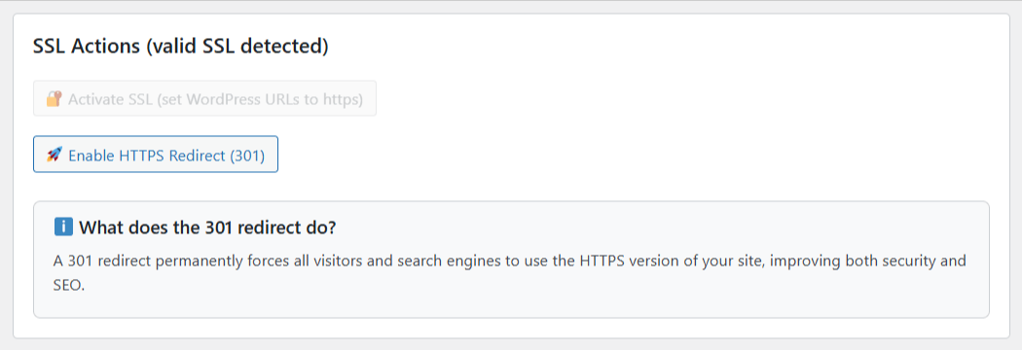Click the words "Activate SSL" in the disabled button
This screenshot has height=350, width=1022.
(x=109, y=100)
